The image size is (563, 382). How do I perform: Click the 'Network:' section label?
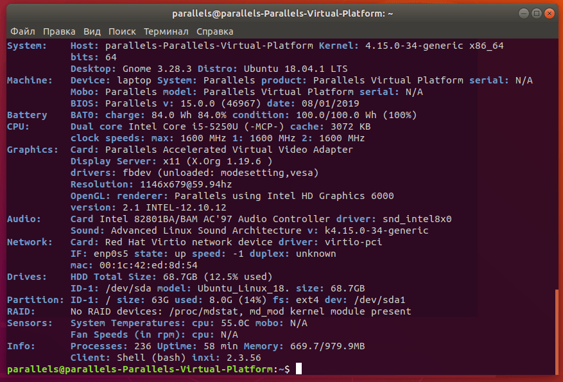coord(30,242)
